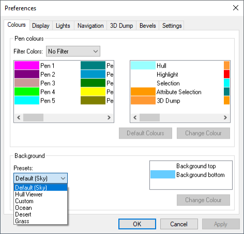Click left arrow of Hull list scrollbar
This screenshot has width=244, height=234.
135,118
